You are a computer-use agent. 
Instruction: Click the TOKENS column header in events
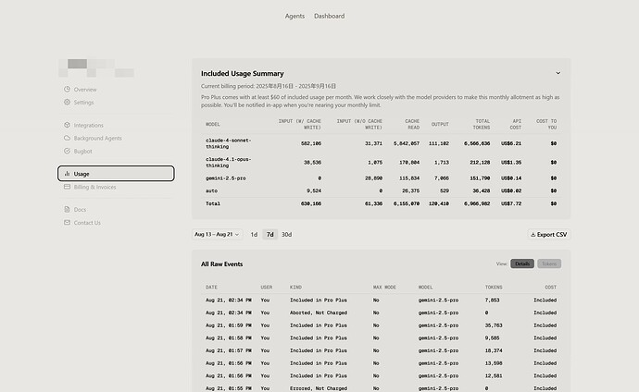[x=494, y=288]
